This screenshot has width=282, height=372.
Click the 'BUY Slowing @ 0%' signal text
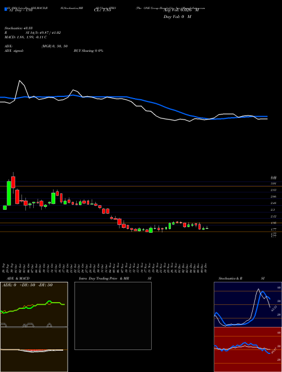point(89,51)
